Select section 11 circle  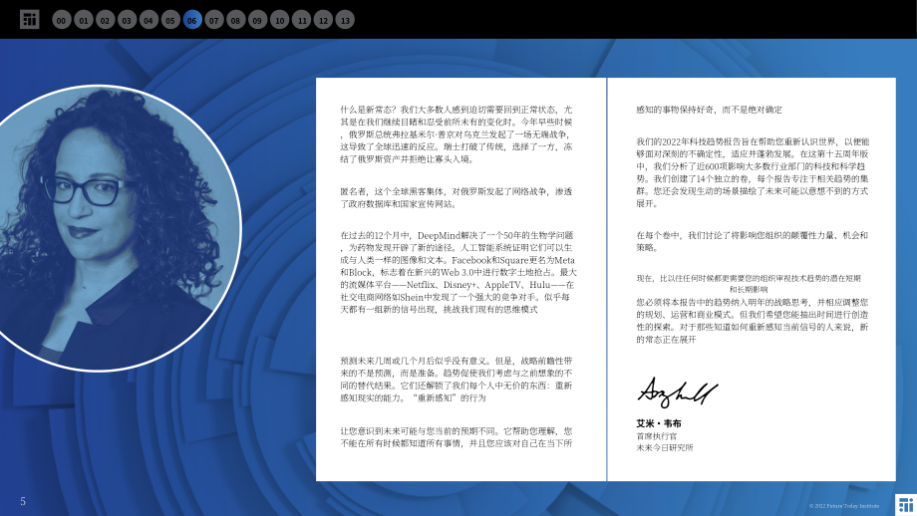click(x=302, y=20)
